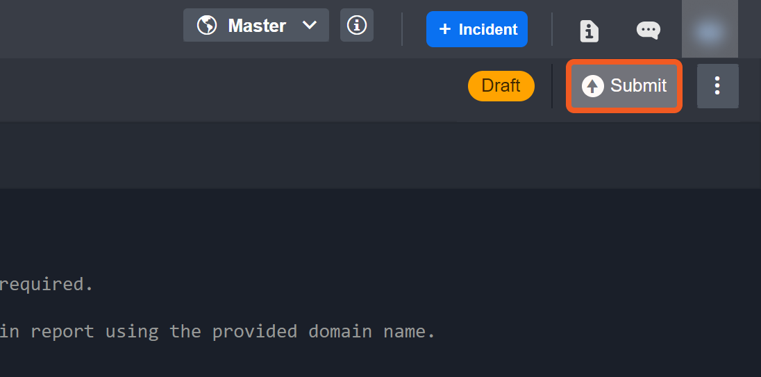Click the Draft status badge
This screenshot has height=377, width=761.
501,86
